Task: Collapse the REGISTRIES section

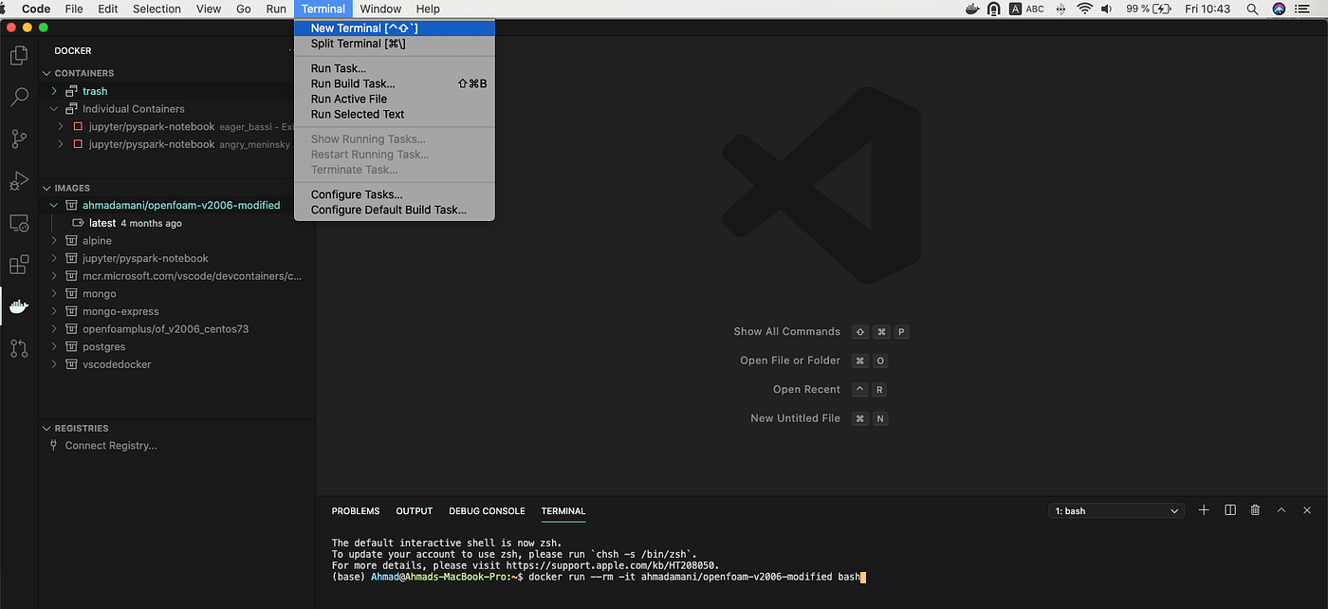Action: point(47,429)
